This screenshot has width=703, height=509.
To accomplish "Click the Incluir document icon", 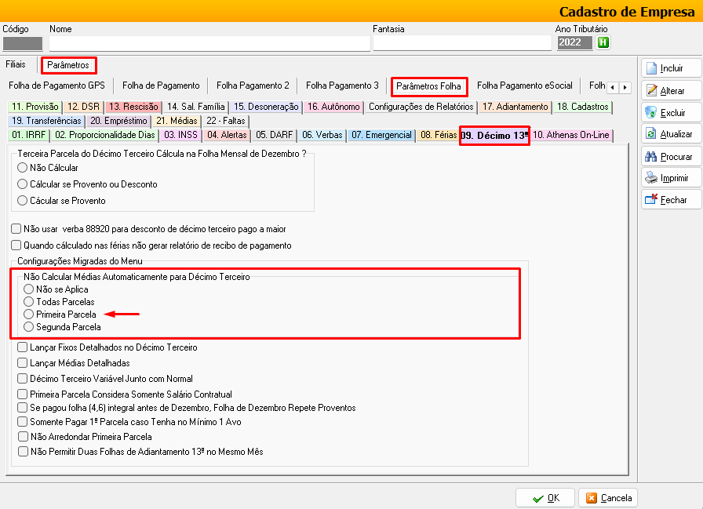I will coord(651,69).
